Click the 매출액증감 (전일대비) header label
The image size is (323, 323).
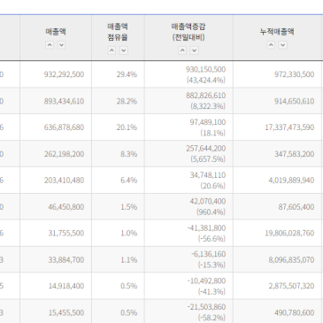tap(188, 32)
